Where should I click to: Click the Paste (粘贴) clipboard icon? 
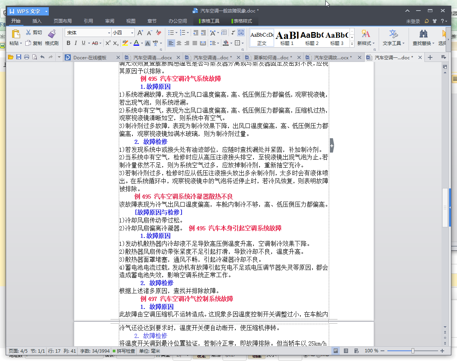click(x=16, y=34)
